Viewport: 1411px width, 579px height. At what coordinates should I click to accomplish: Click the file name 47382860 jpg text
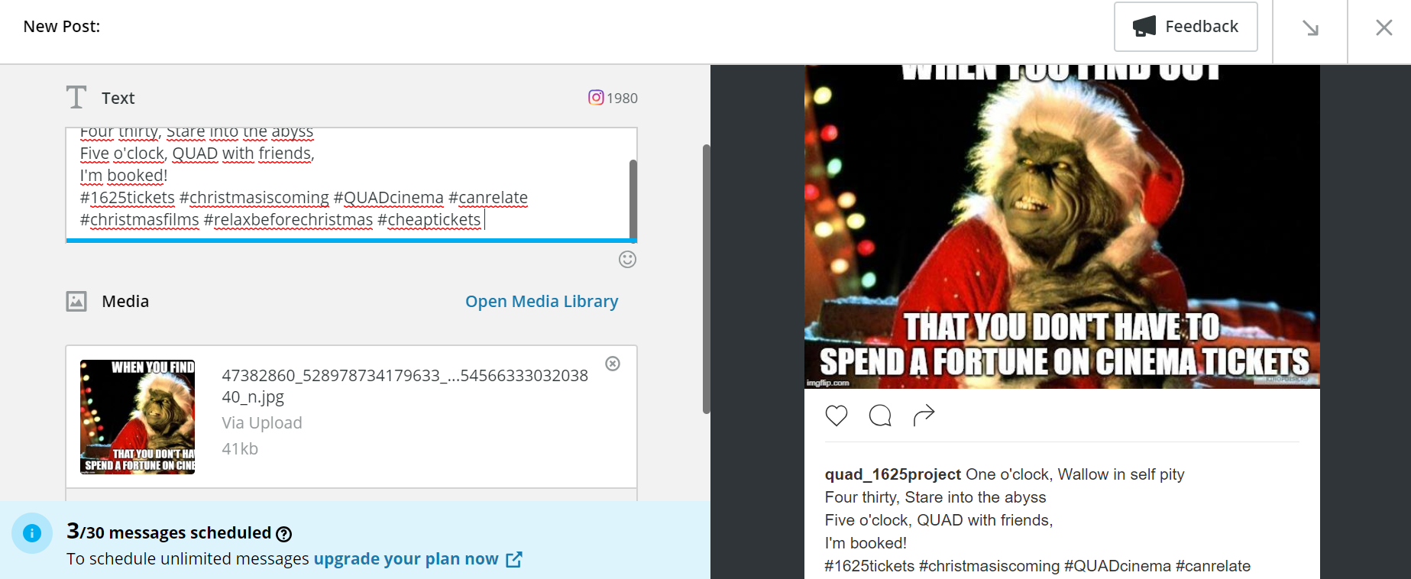click(x=405, y=386)
